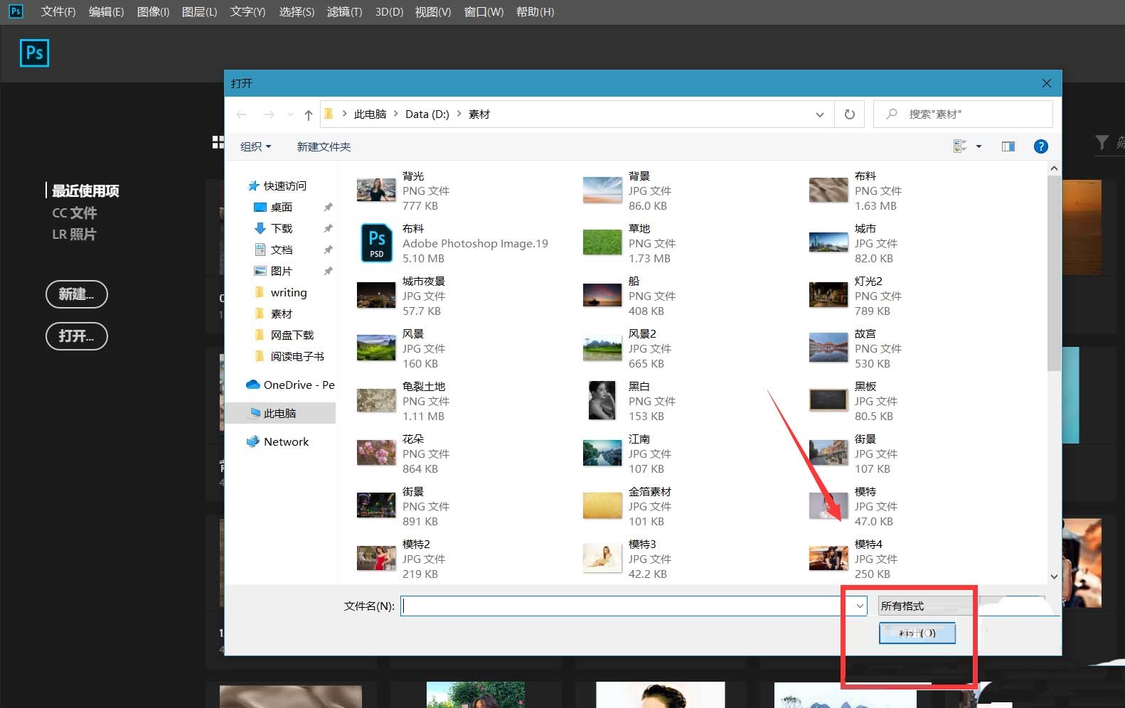Click the Photoshop home logo icon
This screenshot has width=1125, height=708.
pos(34,53)
